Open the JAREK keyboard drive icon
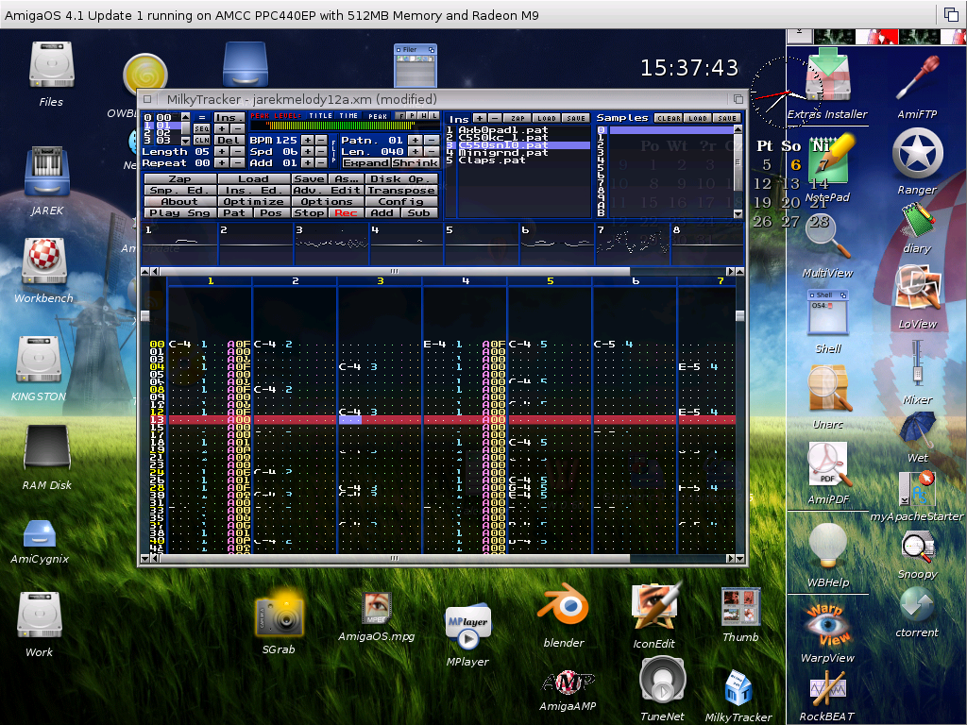Screen dimensions: 967x725 [47, 172]
